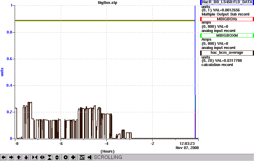The image size is (254, 161).
Task: Click the SCROLLING status label
Action: click(108, 157)
